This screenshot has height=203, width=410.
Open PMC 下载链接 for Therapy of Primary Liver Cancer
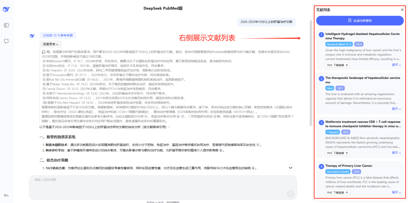(337, 192)
